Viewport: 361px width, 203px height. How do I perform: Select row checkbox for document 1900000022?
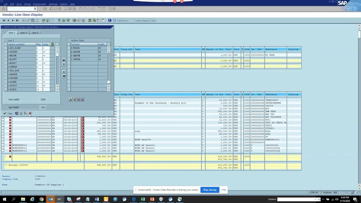coord(3,131)
